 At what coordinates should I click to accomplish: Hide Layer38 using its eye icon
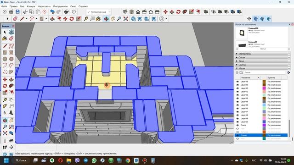[237, 82]
